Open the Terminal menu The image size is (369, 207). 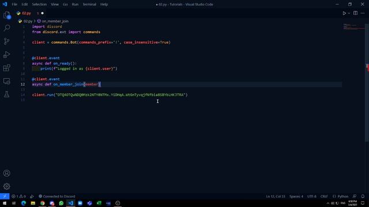89,4
